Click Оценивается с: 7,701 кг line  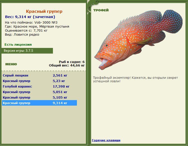26,30
